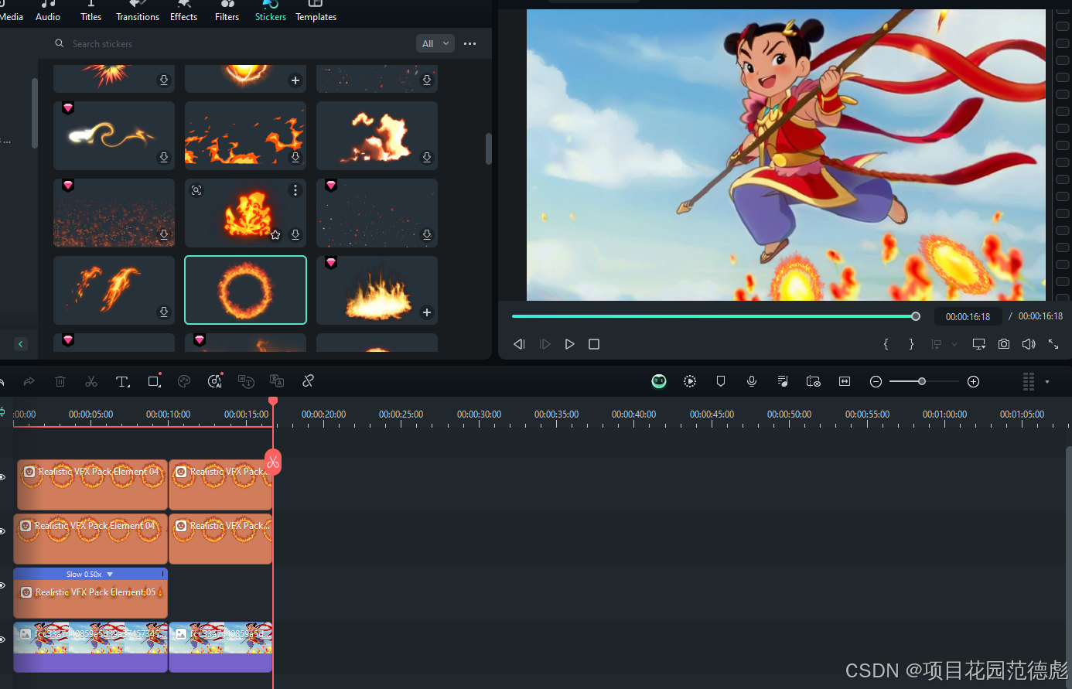The image size is (1072, 689).
Task: Click the sticker panel vertical scrollbar
Action: (x=489, y=148)
